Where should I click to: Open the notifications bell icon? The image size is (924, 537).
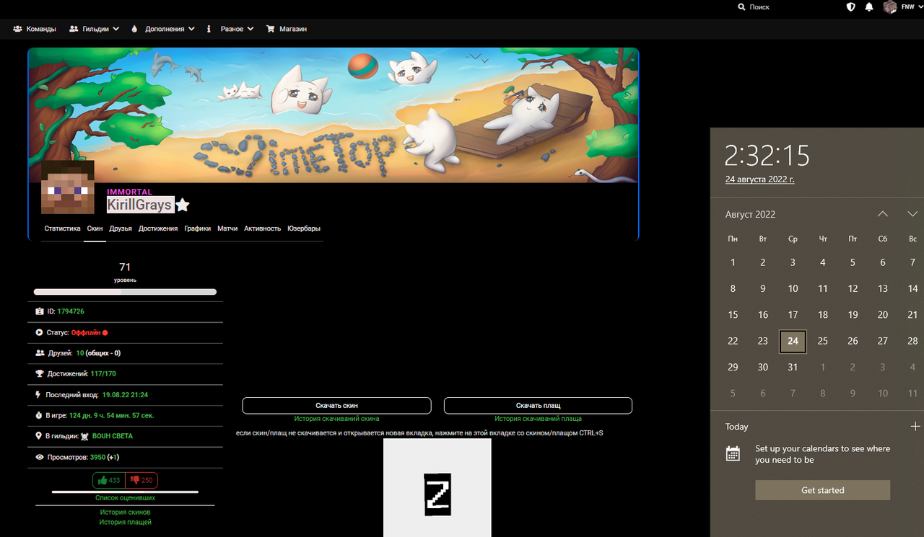coord(869,6)
